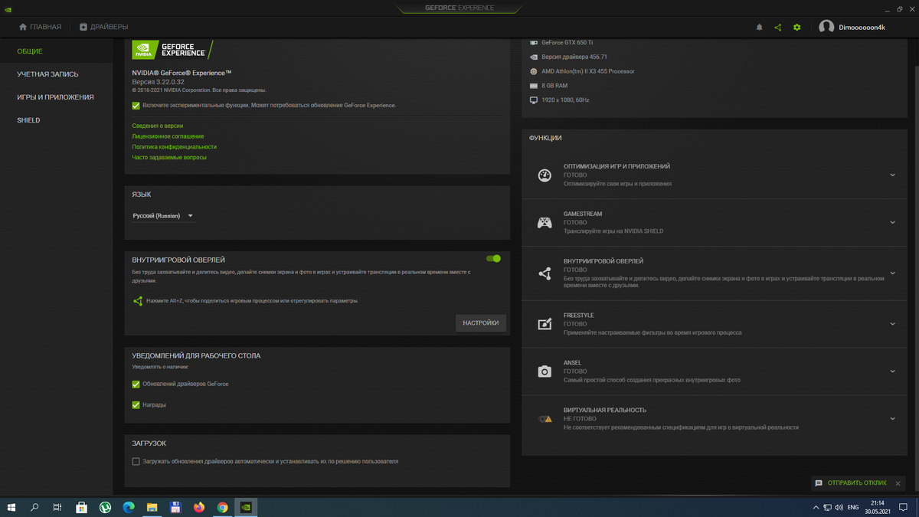Image resolution: width=919 pixels, height=517 pixels.
Task: Click the GeForce Experience taskbar icon
Action: (x=246, y=507)
